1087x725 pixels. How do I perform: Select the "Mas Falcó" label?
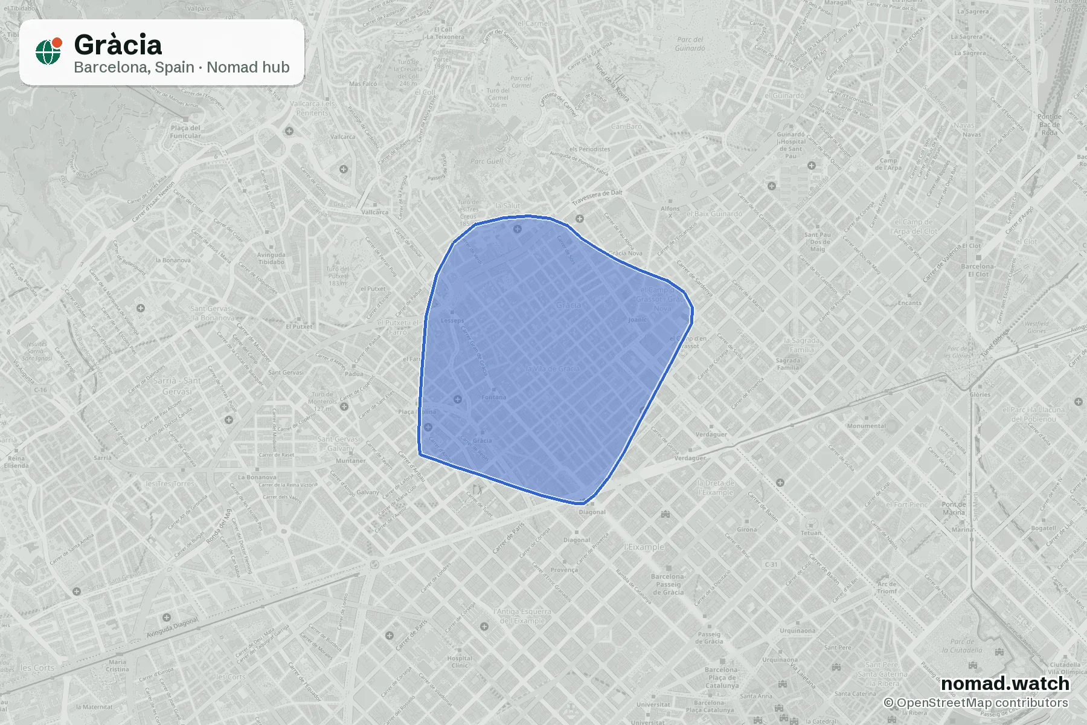pyautogui.click(x=363, y=84)
